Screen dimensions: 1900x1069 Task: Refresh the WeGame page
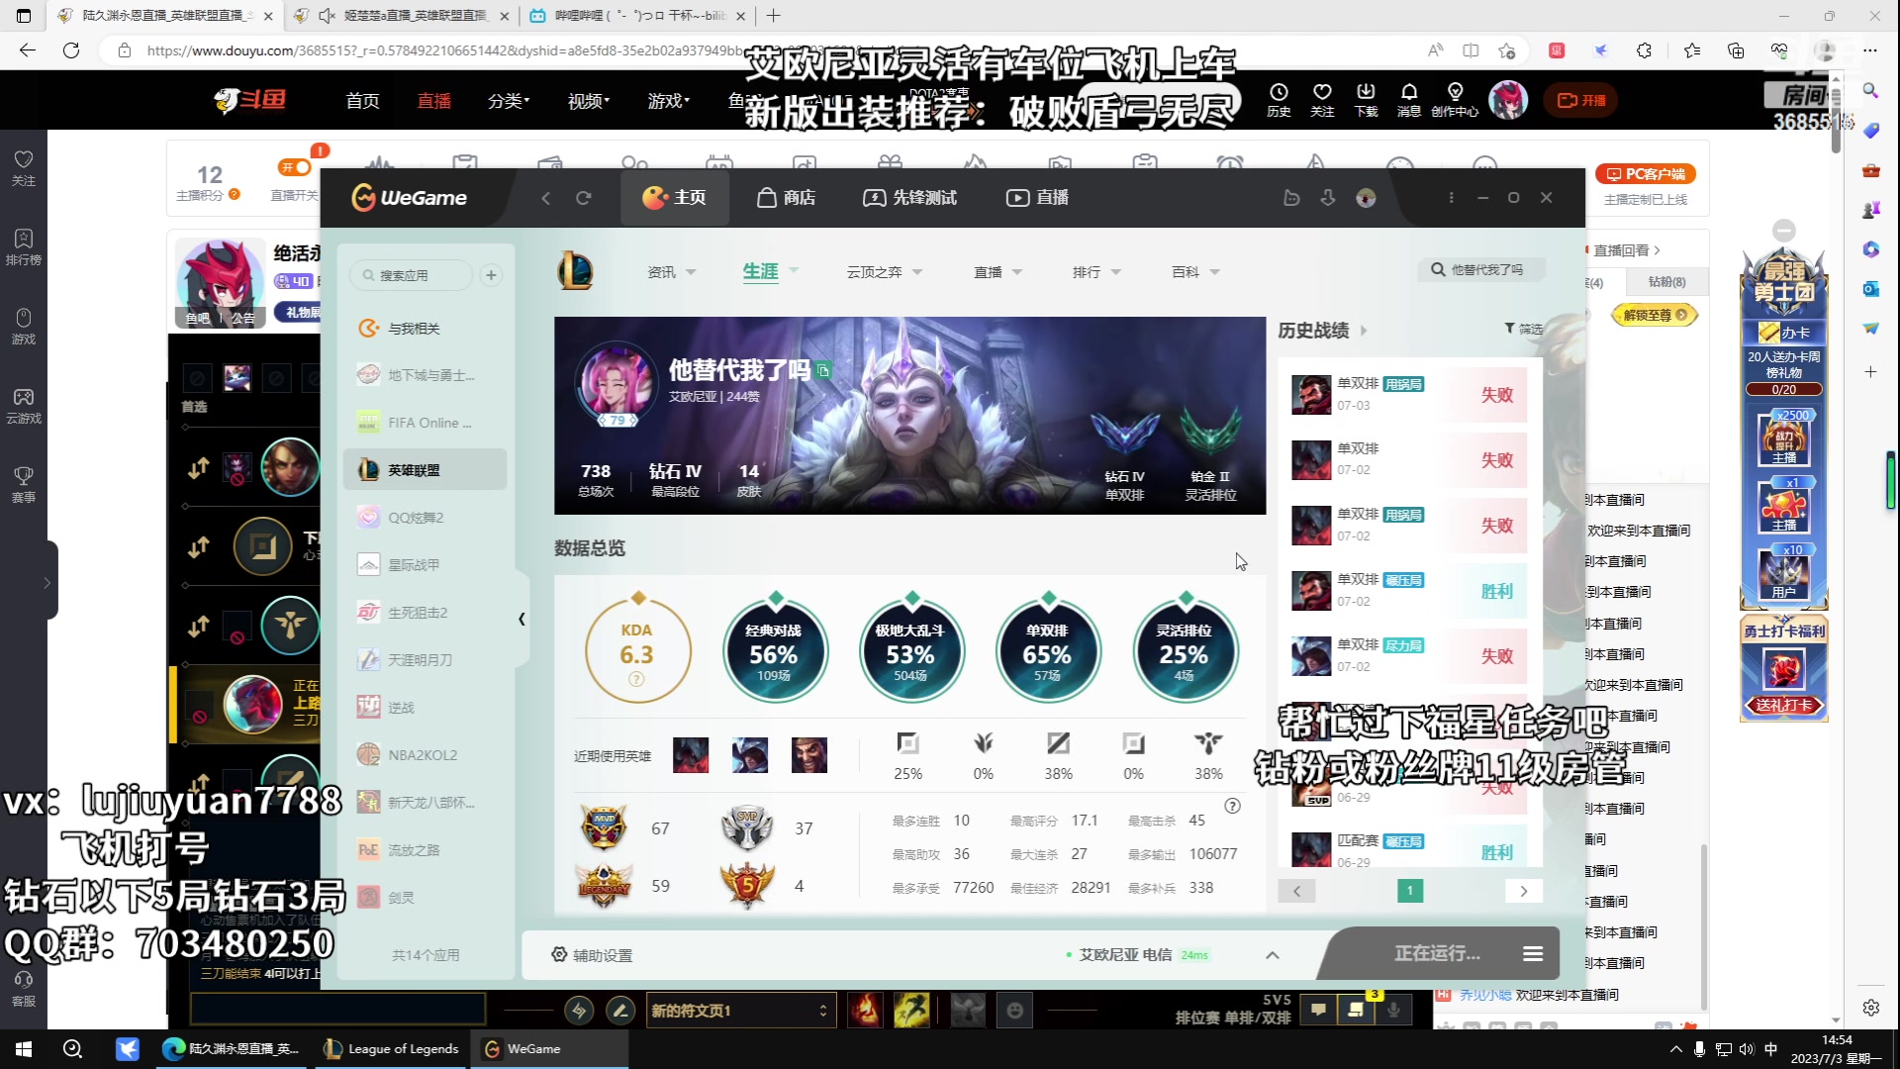click(584, 198)
